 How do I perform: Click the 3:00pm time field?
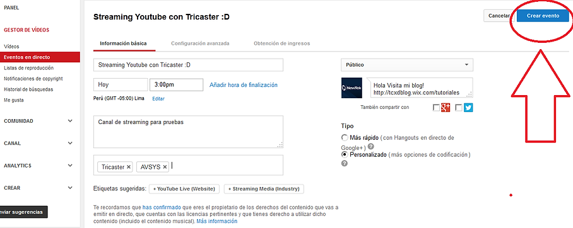tap(177, 84)
